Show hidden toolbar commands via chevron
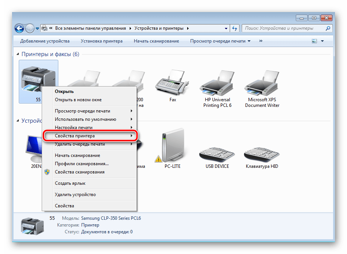Image resolution: width=347 pixels, height=254 pixels. [x=261, y=41]
